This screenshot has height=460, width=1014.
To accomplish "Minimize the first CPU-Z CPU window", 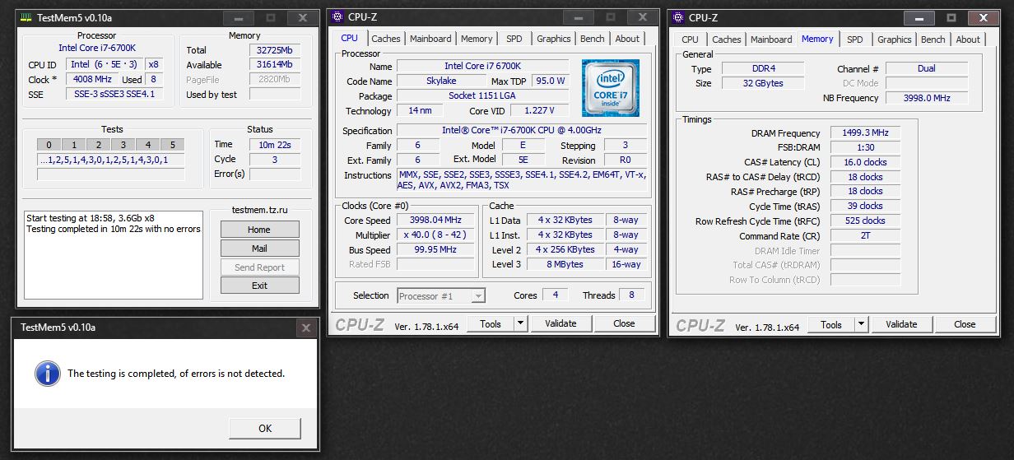I will [x=579, y=16].
